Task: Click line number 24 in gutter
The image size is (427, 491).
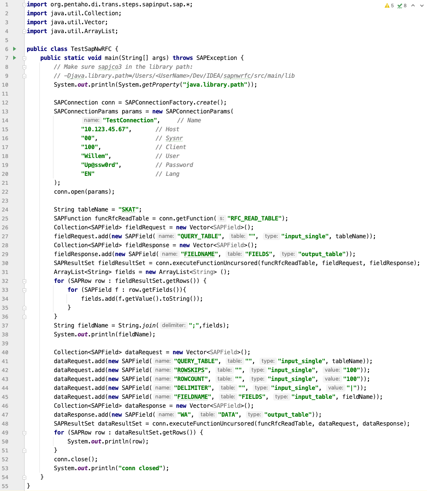Action: click(5, 209)
